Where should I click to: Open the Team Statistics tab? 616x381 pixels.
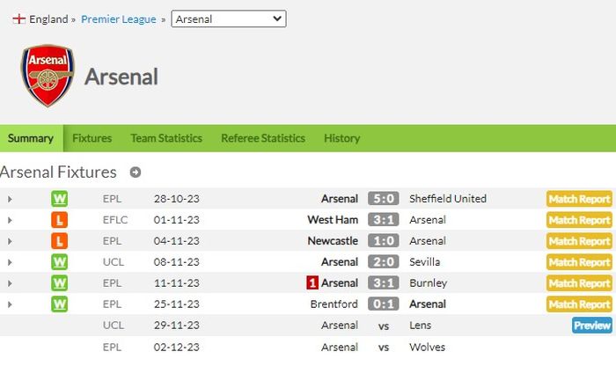[x=166, y=138]
